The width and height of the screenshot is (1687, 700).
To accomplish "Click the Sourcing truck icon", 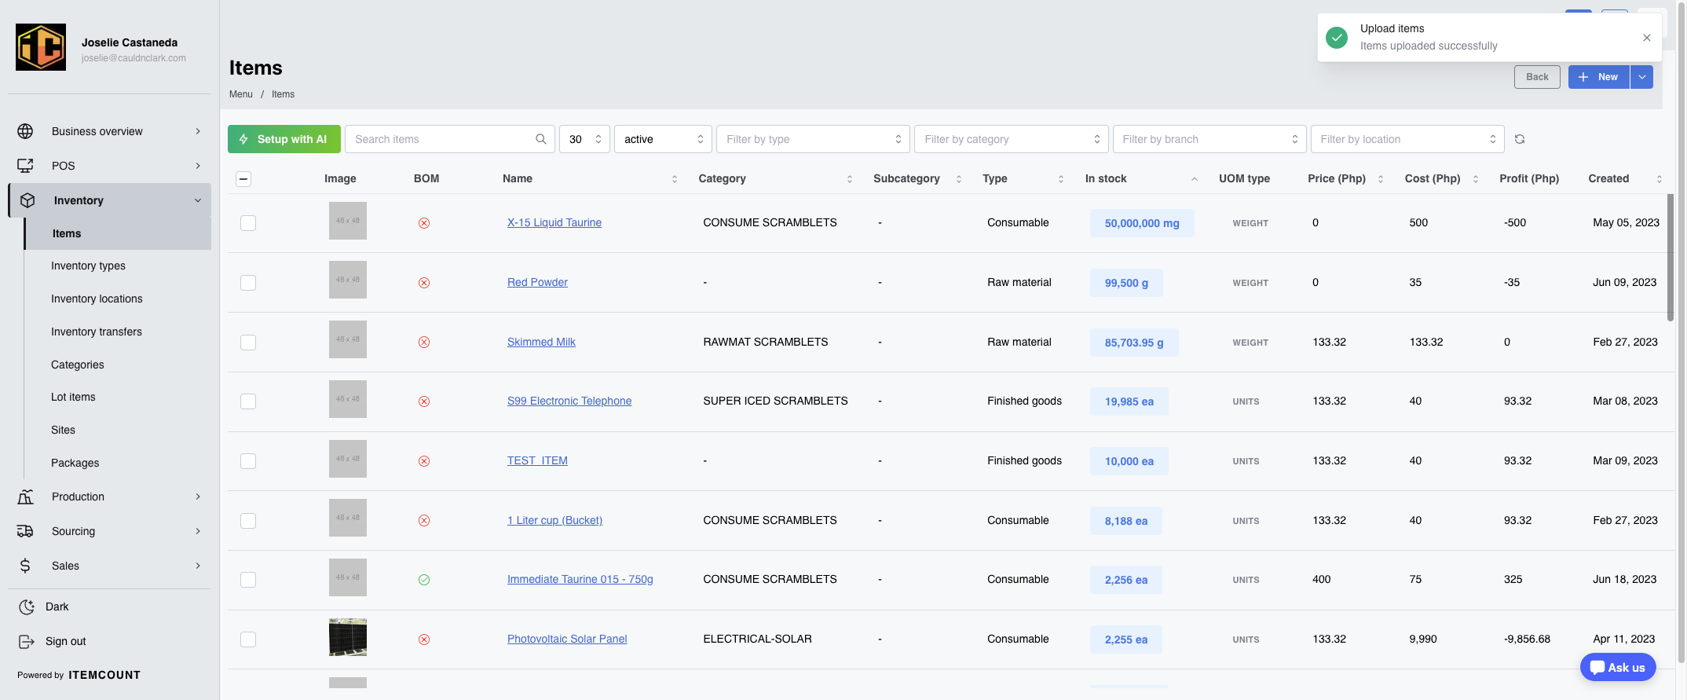I will coord(25,531).
